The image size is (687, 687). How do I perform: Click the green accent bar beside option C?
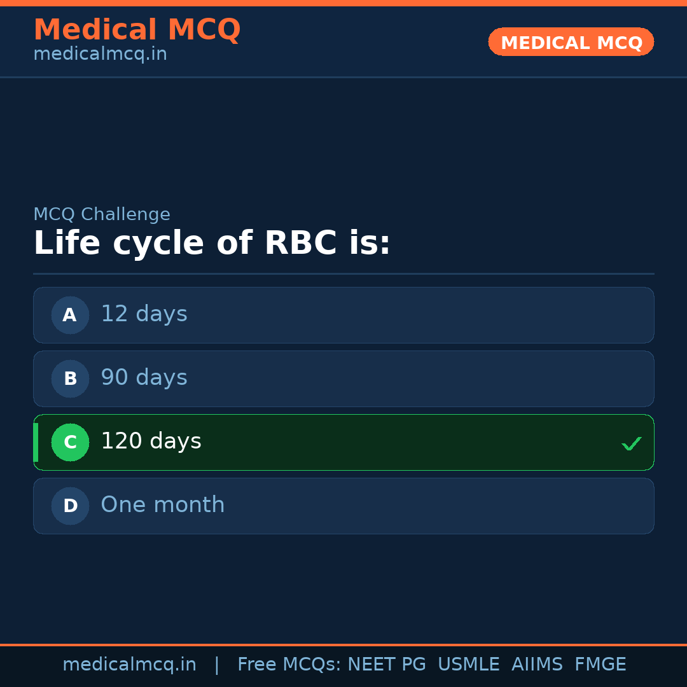point(36,442)
